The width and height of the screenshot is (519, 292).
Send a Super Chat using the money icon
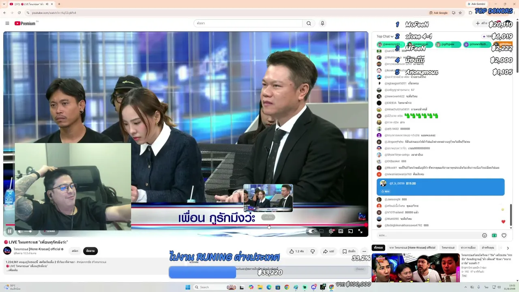click(x=494, y=235)
